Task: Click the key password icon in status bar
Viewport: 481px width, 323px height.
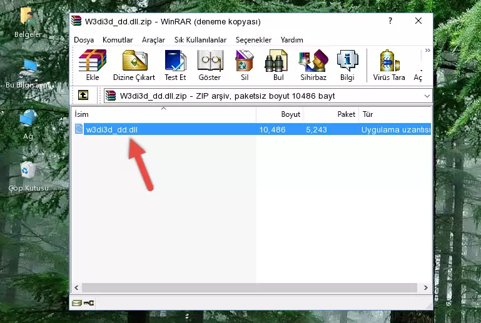Action: click(89, 303)
